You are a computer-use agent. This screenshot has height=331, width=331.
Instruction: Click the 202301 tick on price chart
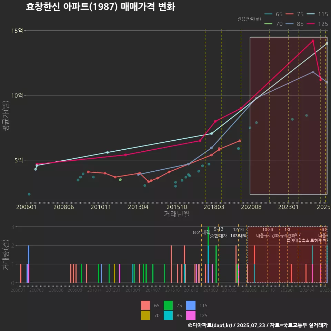(289, 207)
